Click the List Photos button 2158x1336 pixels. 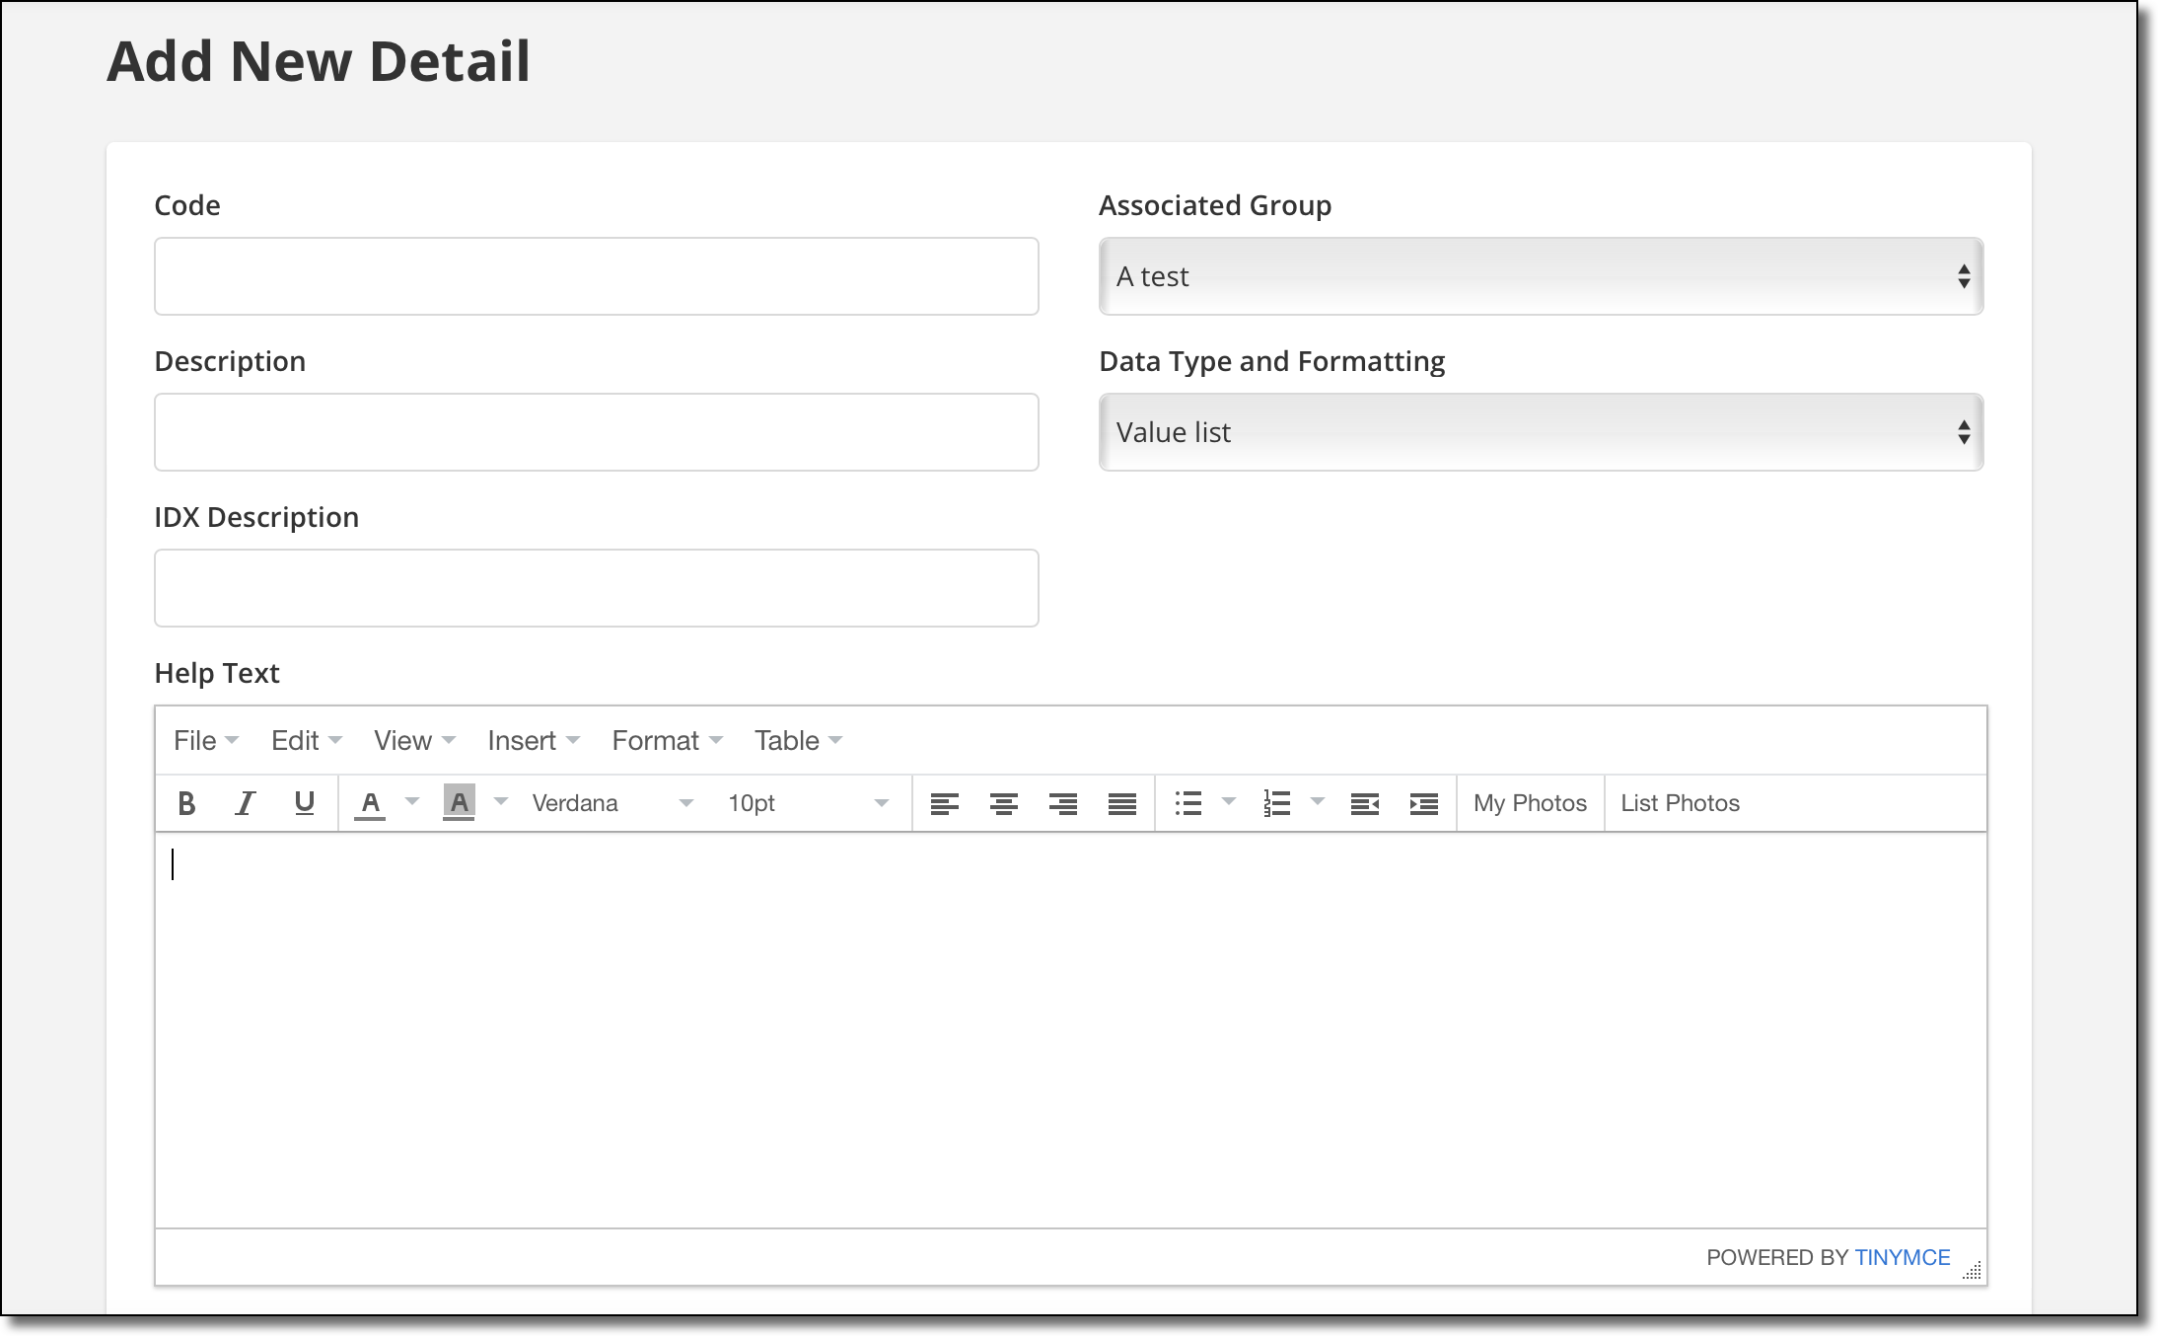pos(1680,803)
